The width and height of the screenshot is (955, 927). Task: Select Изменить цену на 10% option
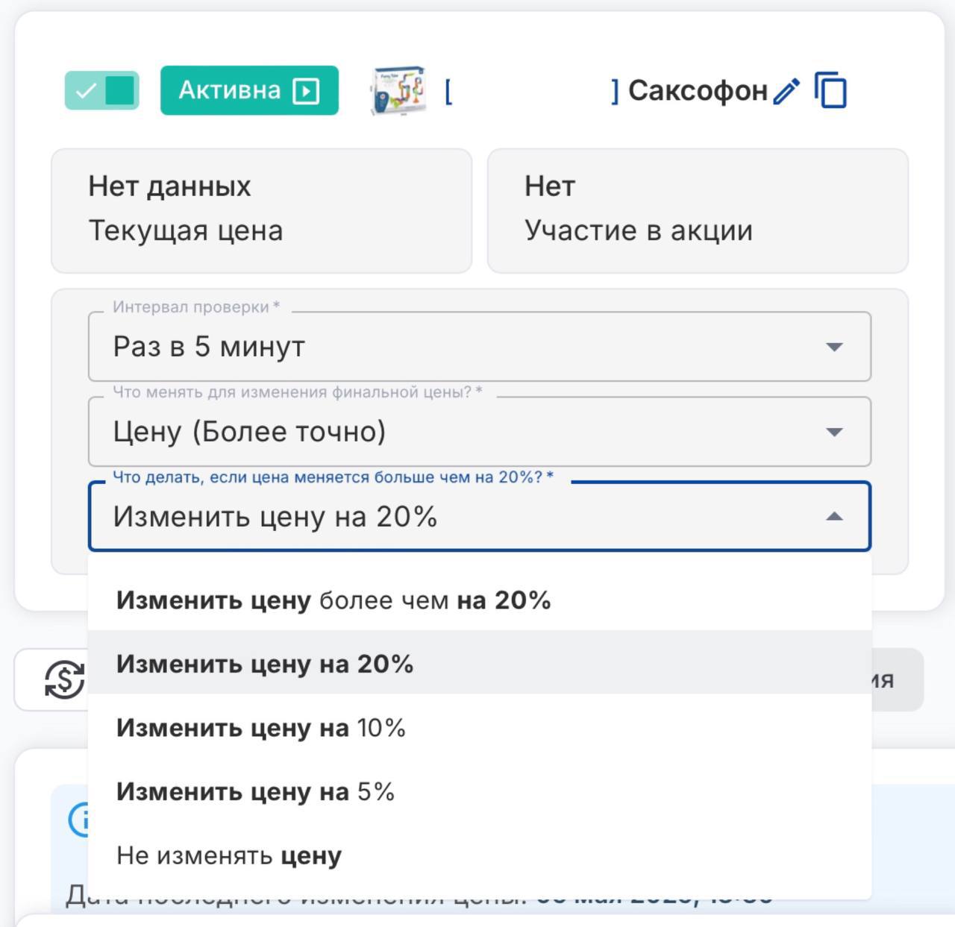point(261,728)
